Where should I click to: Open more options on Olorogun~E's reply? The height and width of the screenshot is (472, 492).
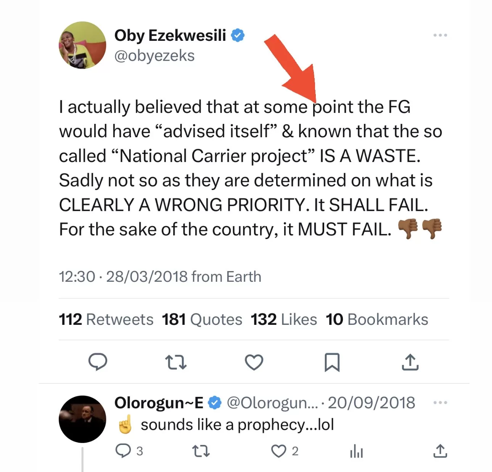click(x=440, y=402)
